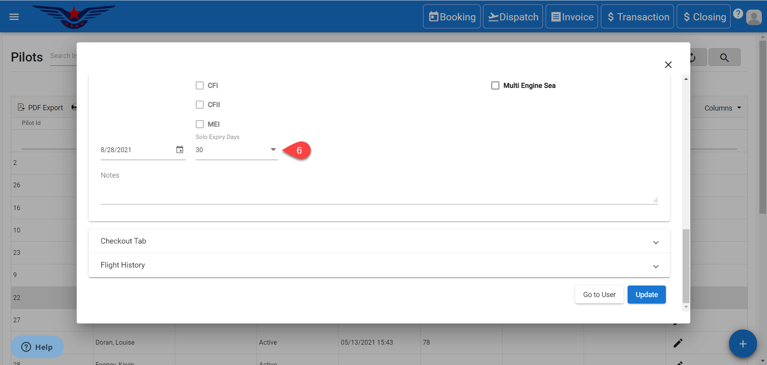This screenshot has height=365, width=767.
Task: Go to the Dispatch page
Action: 513,17
